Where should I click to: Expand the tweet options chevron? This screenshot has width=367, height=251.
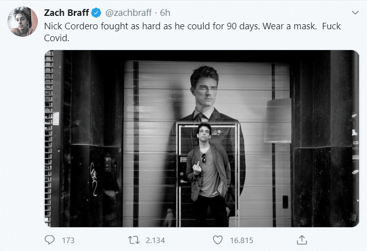pyautogui.click(x=355, y=12)
